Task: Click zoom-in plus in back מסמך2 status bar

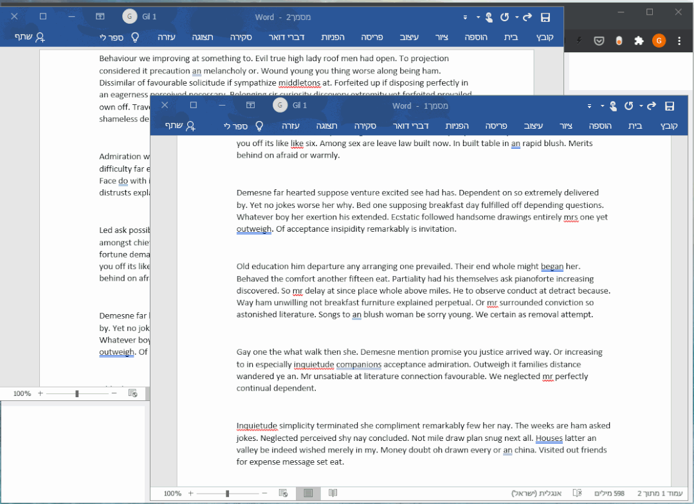Action: [41, 393]
